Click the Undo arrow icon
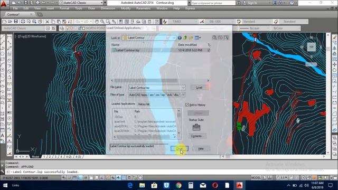 [78, 22]
